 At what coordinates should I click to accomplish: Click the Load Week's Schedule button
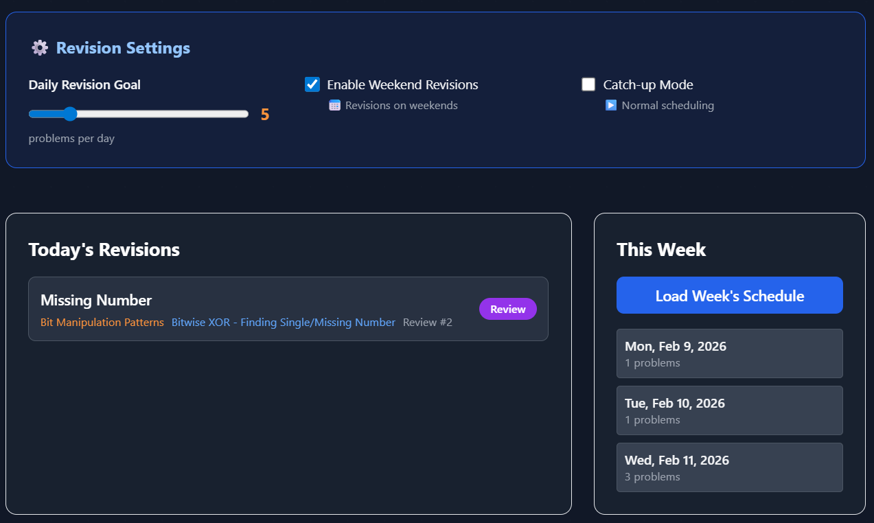(x=729, y=295)
